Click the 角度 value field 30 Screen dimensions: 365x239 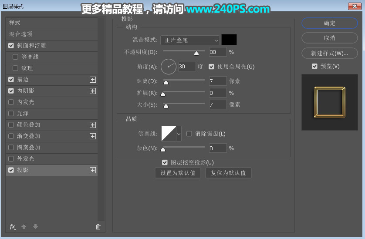tap(187, 67)
